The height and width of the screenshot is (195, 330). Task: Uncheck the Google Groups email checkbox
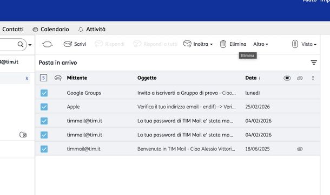coord(44,93)
